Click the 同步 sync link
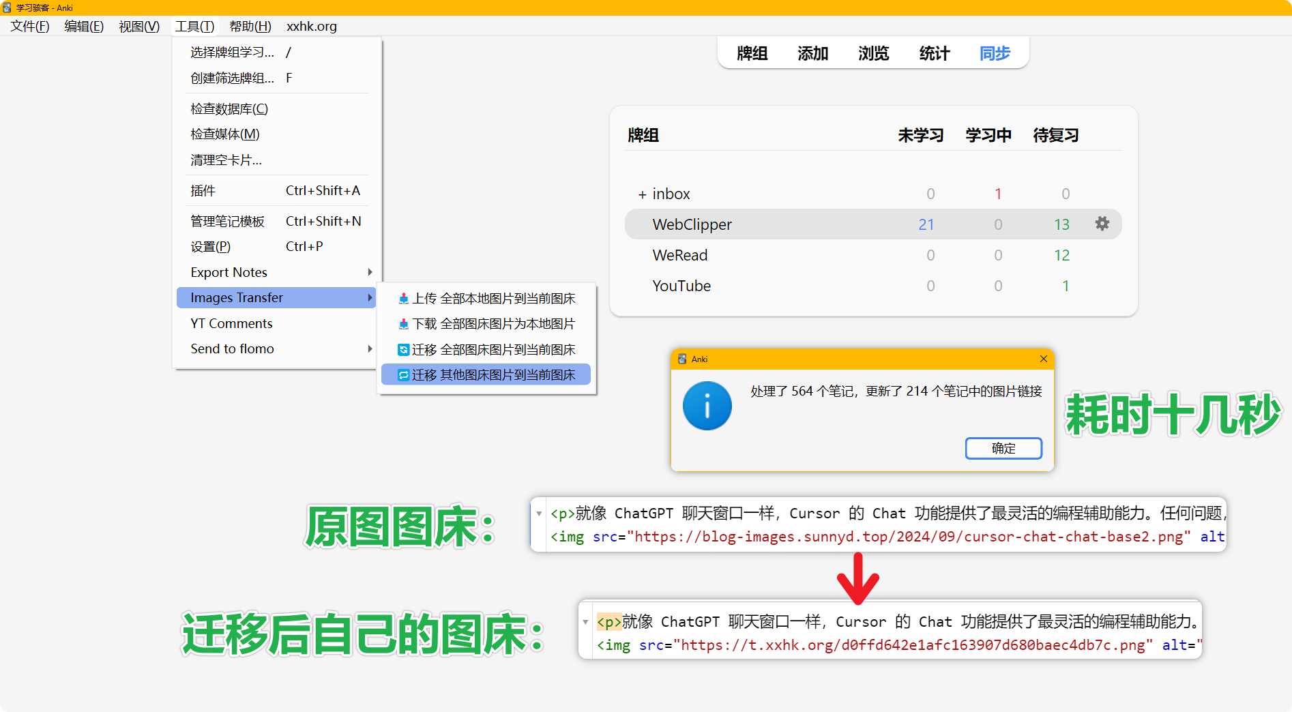 [x=994, y=53]
